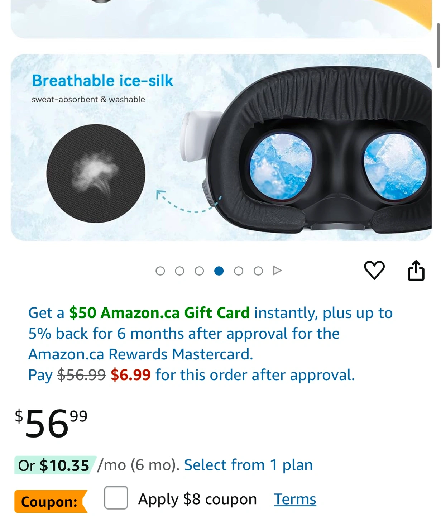The image size is (441, 516).
Task: Select the fourth highlighted carousel dot
Action: click(219, 271)
